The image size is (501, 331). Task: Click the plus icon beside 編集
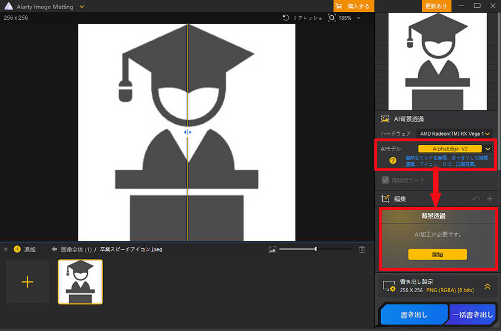(x=490, y=199)
